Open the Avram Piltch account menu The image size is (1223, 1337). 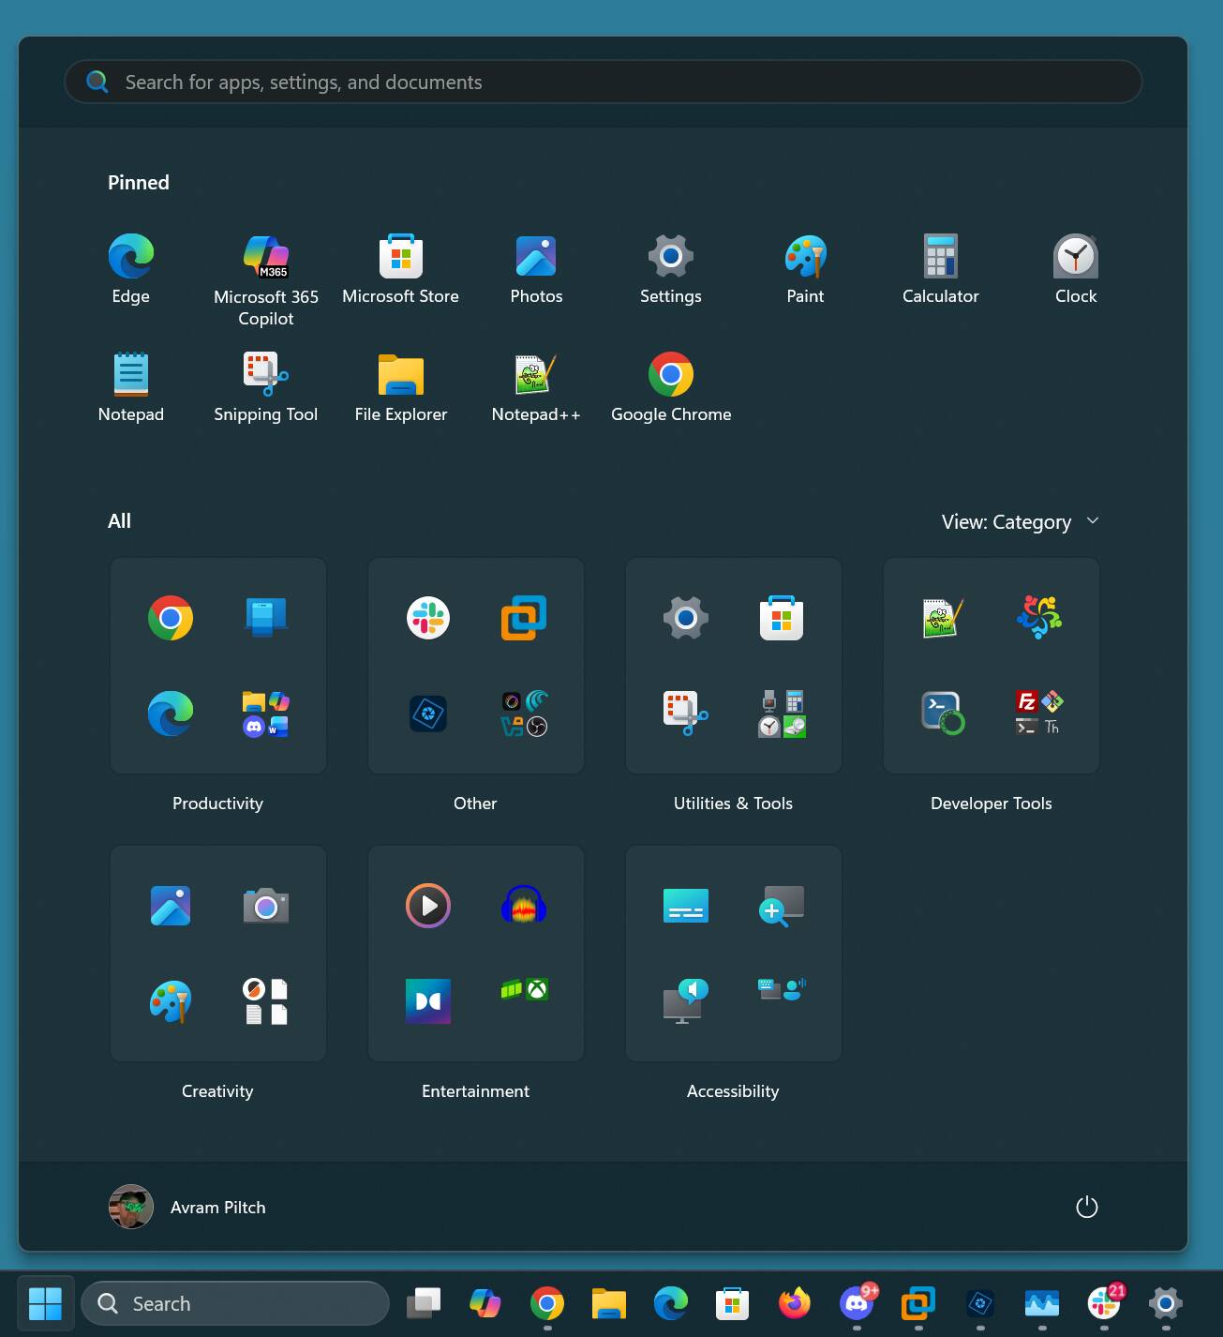click(x=188, y=1208)
